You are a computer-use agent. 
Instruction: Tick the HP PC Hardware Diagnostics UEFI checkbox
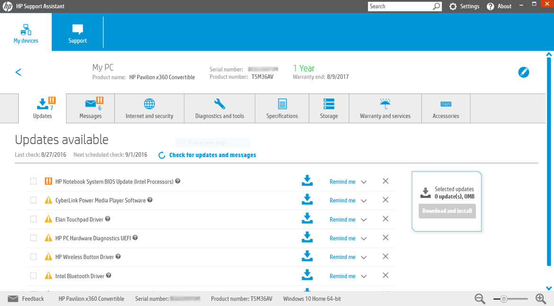33,238
